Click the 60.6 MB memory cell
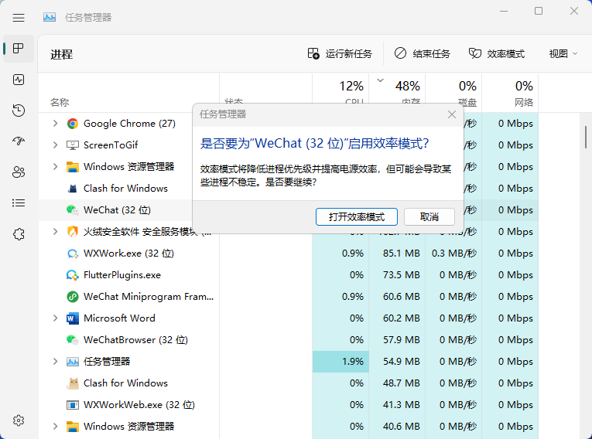592x439 pixels. (397, 297)
